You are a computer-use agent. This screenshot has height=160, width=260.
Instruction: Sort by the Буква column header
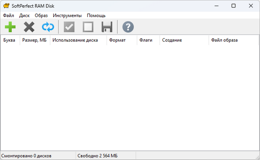[10, 40]
